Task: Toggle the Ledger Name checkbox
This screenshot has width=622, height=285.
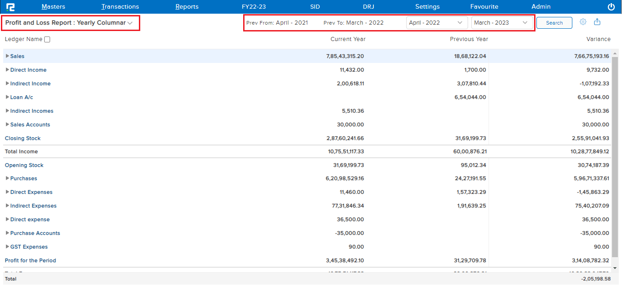Action: pos(47,40)
